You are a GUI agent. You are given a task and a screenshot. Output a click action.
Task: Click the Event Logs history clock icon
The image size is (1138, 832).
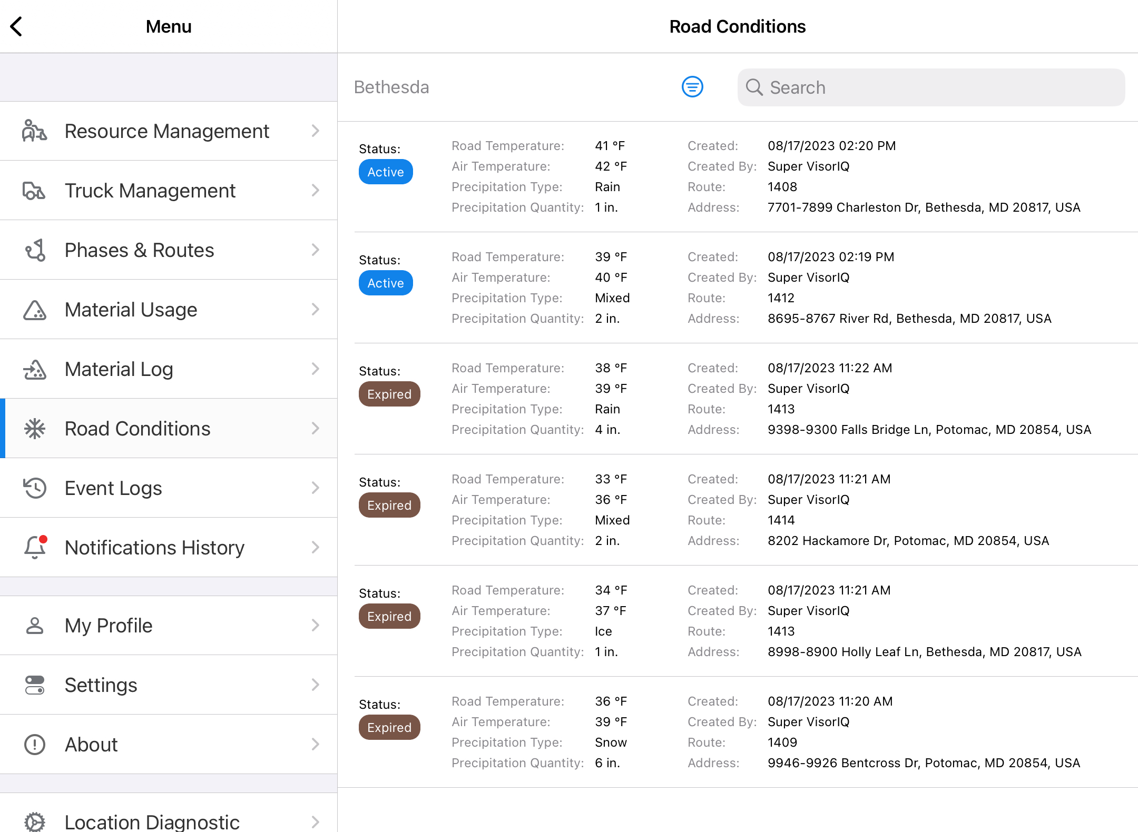click(35, 488)
